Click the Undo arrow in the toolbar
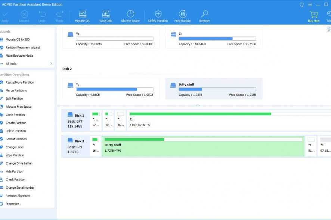The height and width of the screenshot is (220, 331). [x=42, y=14]
